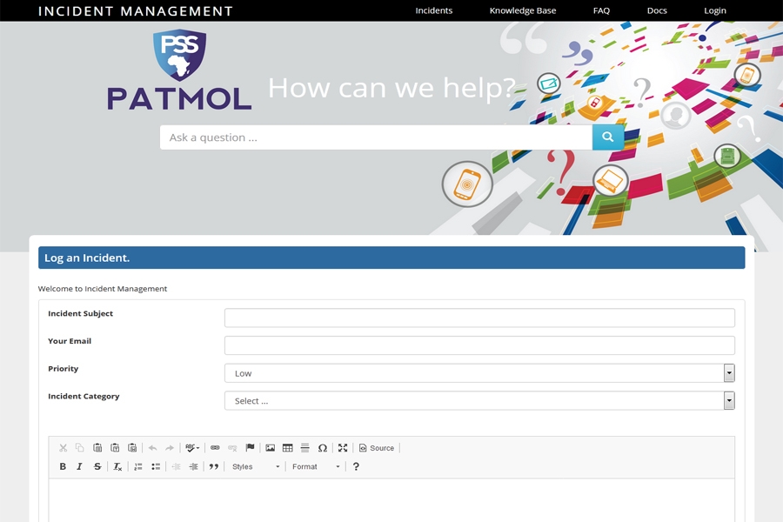Insert a table using the toolbar icon
Viewport: 783px width, 522px height.
point(287,448)
